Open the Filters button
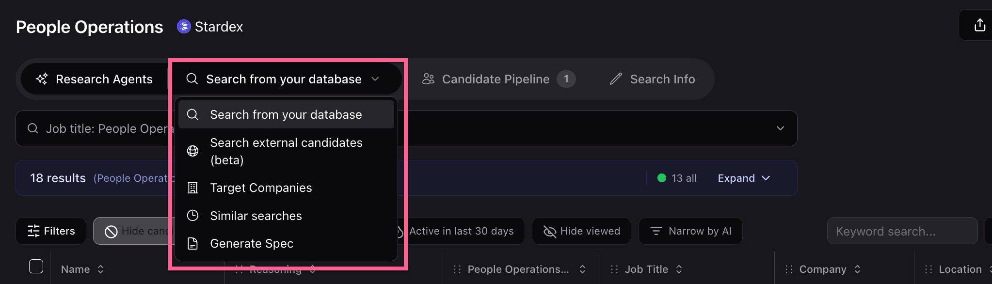The height and width of the screenshot is (284, 992). click(51, 231)
